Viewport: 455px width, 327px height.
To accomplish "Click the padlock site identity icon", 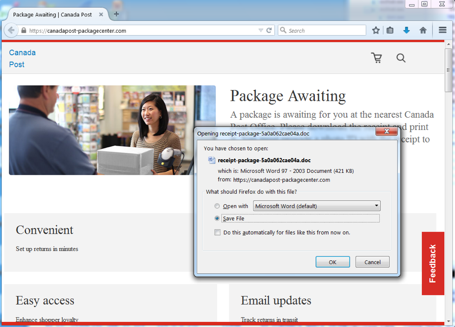I will pos(24,30).
